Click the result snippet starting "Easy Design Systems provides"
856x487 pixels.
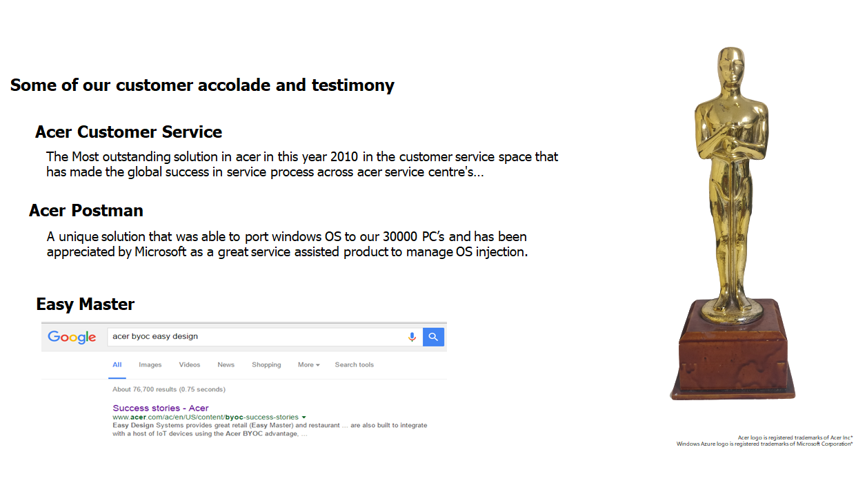pos(270,430)
